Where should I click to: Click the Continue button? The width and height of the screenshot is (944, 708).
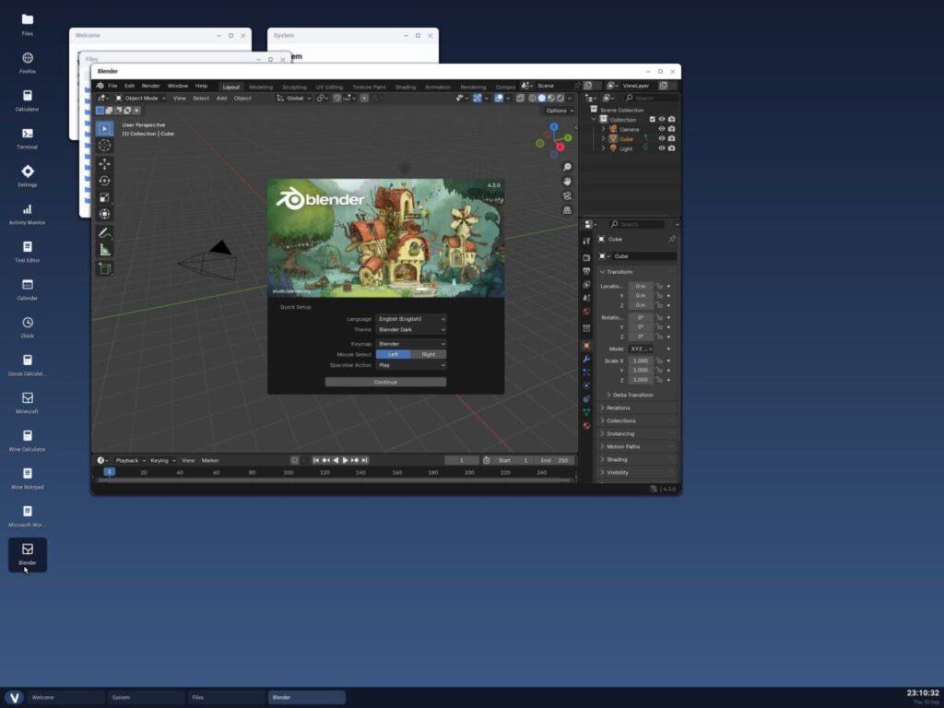click(385, 382)
